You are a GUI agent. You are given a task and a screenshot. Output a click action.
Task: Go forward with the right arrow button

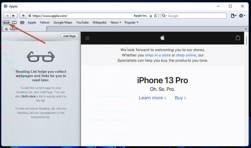[x=14, y=16]
